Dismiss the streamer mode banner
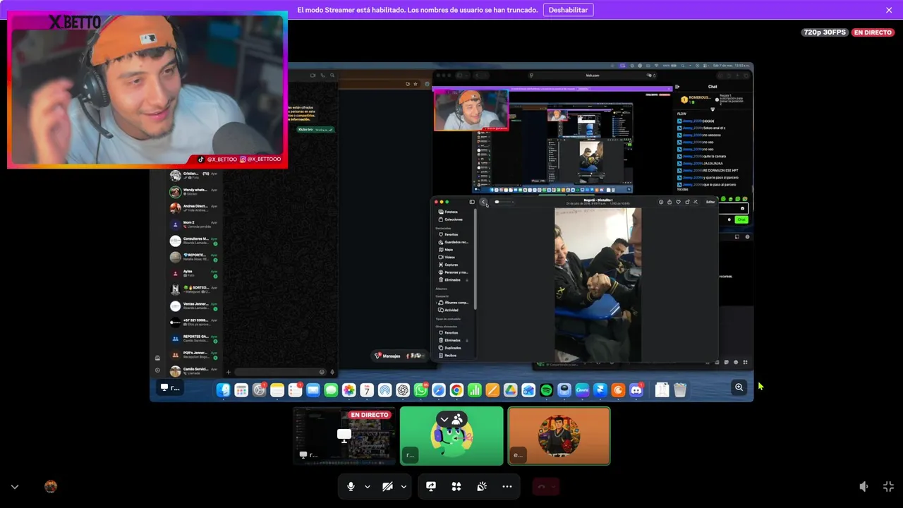 [x=889, y=10]
